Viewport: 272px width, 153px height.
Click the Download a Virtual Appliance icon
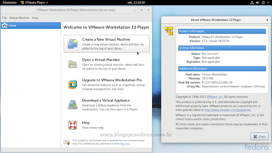(x=73, y=105)
